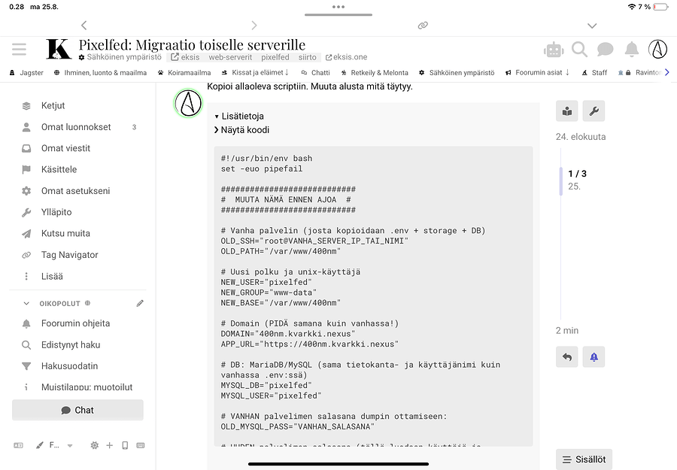Image resolution: width=677 pixels, height=470 pixels.
Task: Toggle topic notification bell button
Action: (594, 357)
